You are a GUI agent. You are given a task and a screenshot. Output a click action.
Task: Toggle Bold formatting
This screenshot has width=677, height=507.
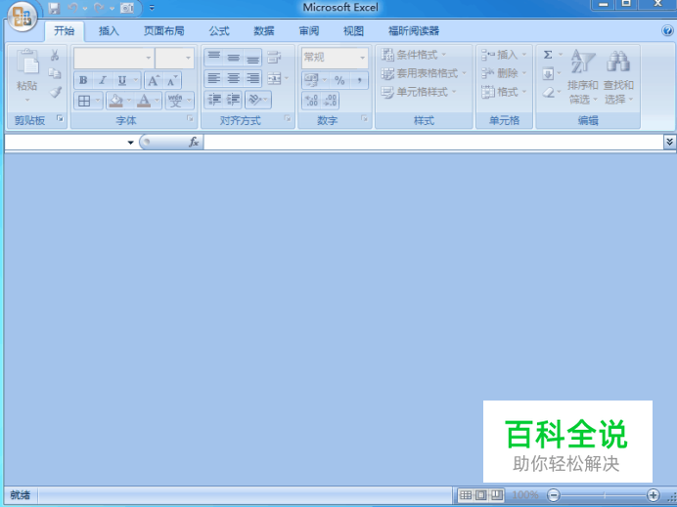(83, 80)
